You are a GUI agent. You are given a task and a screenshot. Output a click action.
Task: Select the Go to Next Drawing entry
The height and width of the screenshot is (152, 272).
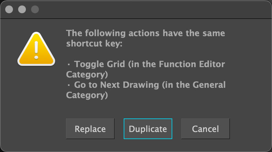[x=146, y=90]
